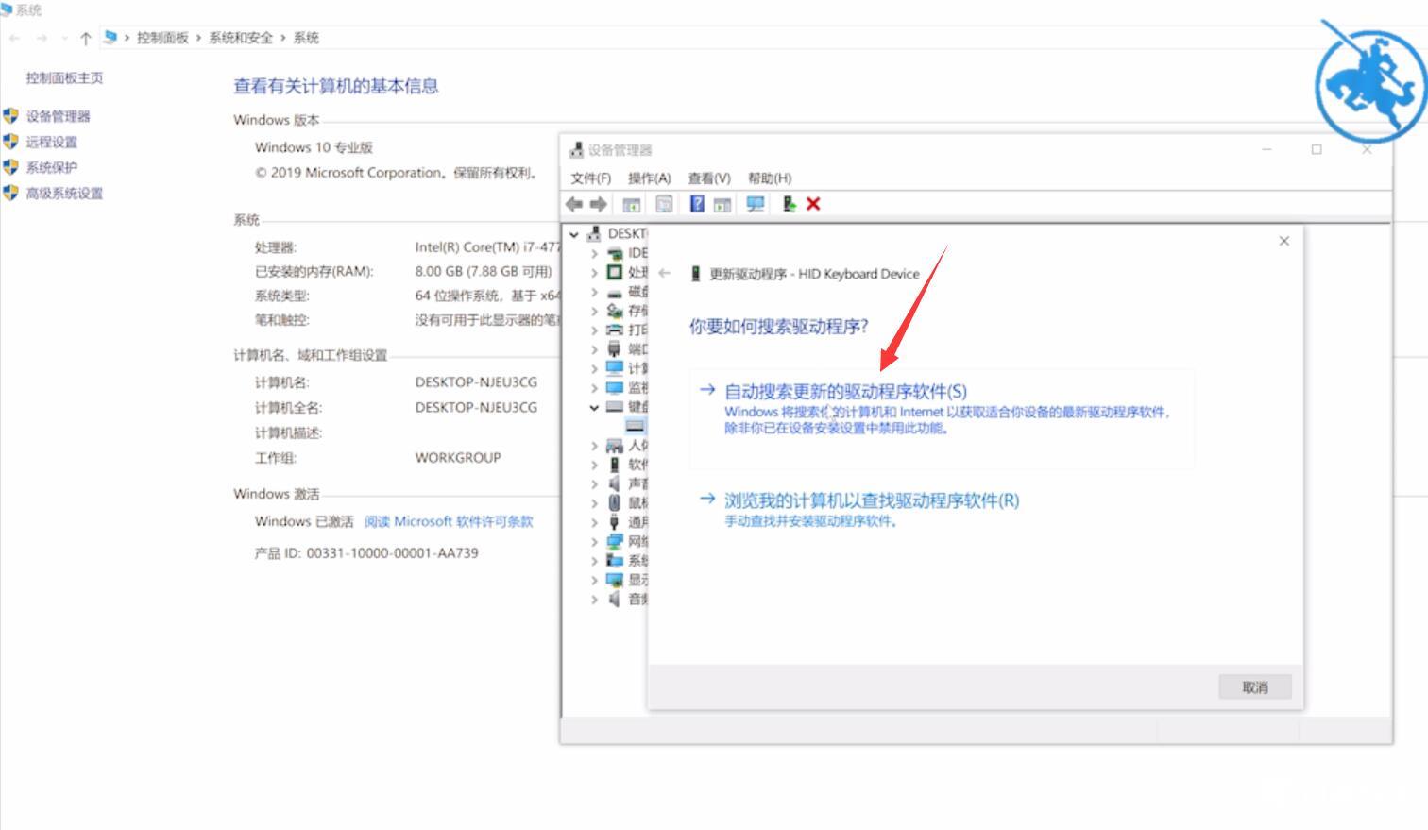The height and width of the screenshot is (830, 1428).
Task: Expand the sound (声音) node chevron
Action: pyautogui.click(x=594, y=483)
